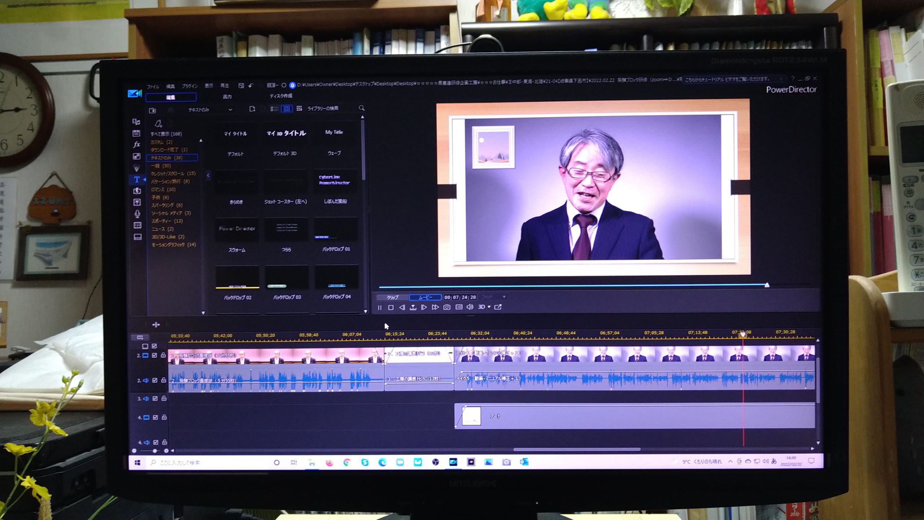Viewport: 924px width, 520px height.
Task: Select the Title Room T icon
Action: tap(137, 179)
